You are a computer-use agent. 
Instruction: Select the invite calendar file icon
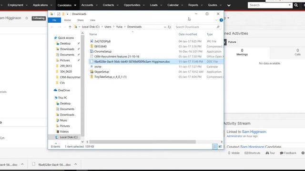[91, 66]
